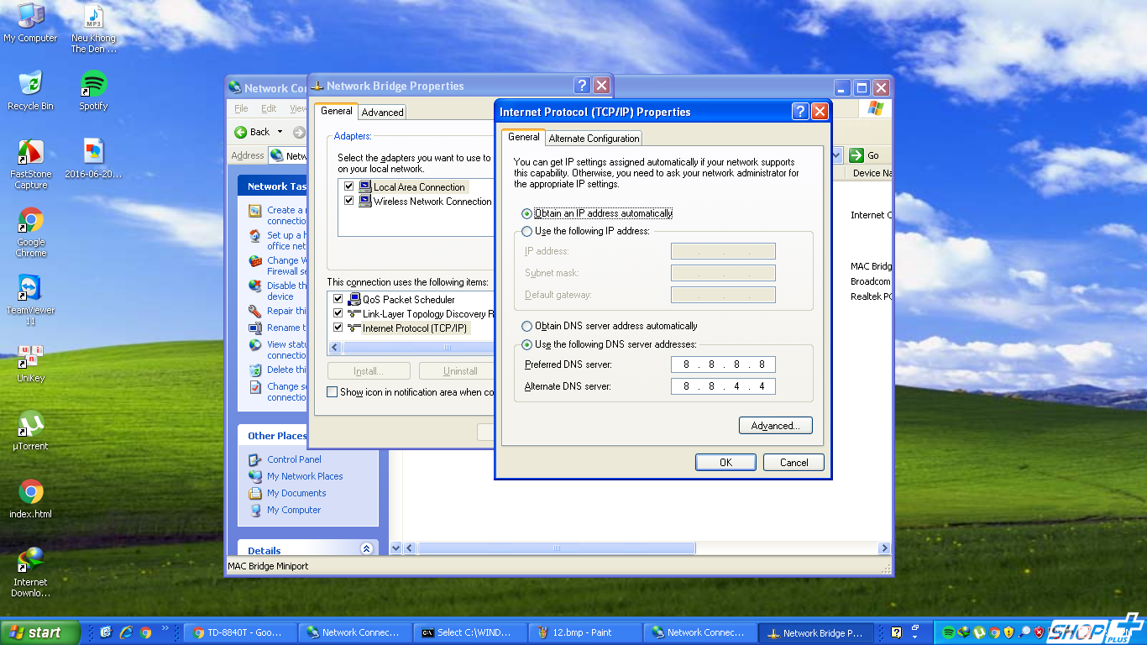The width and height of the screenshot is (1147, 645).
Task: Click the Advanced... button
Action: (775, 426)
